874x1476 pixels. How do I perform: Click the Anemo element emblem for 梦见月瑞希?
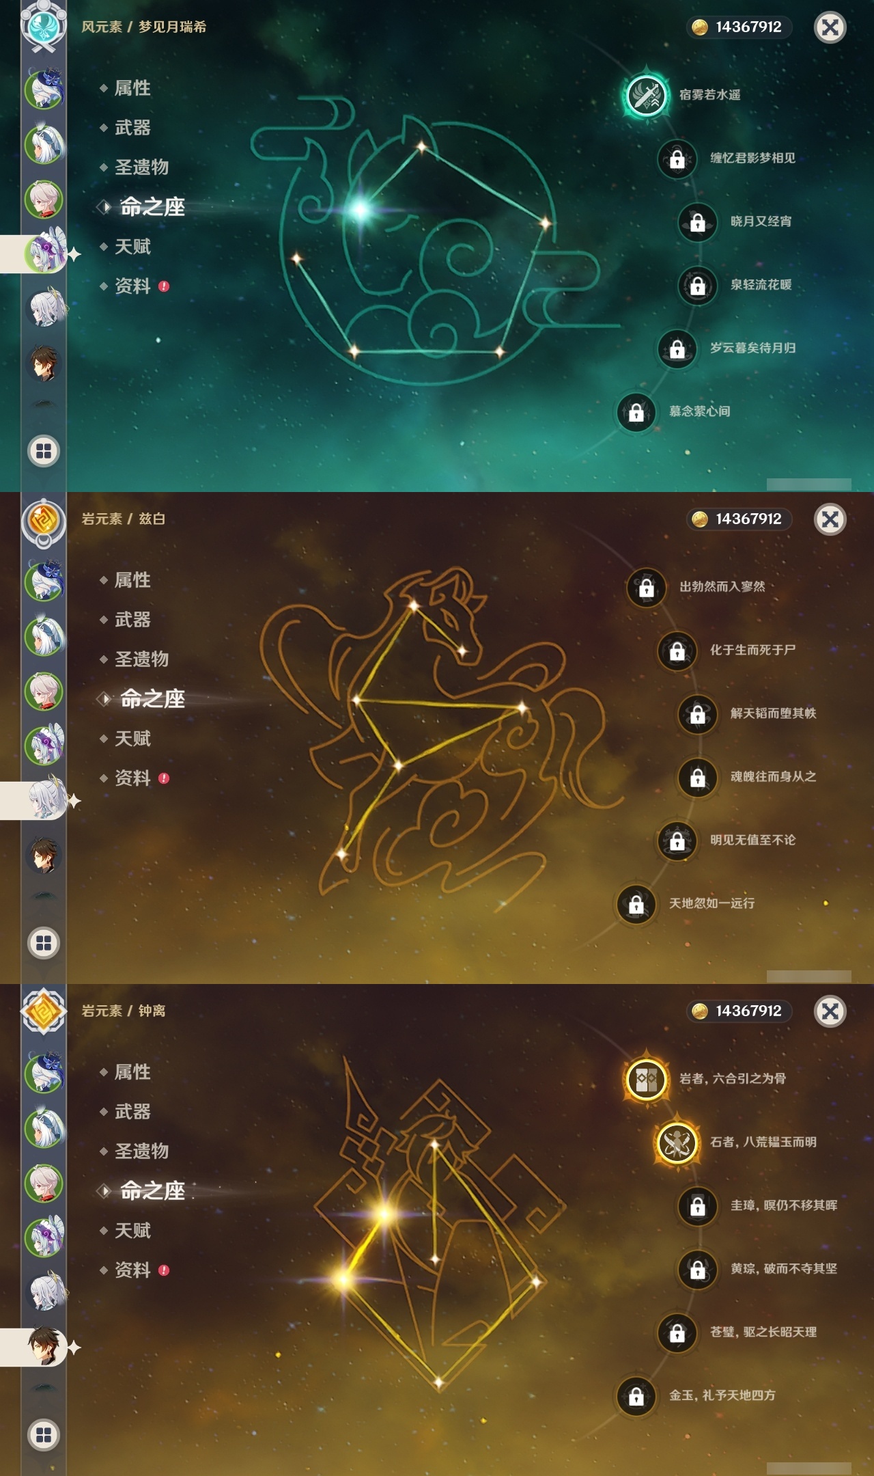coord(44,25)
